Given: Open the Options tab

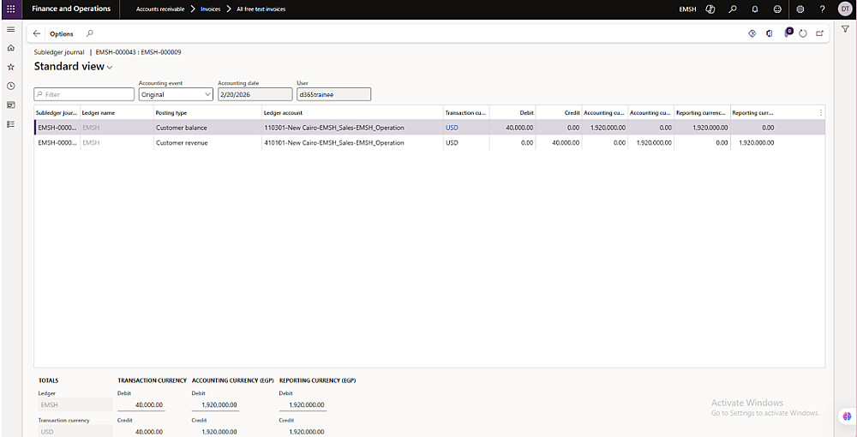Looking at the screenshot, I should pyautogui.click(x=61, y=34).
